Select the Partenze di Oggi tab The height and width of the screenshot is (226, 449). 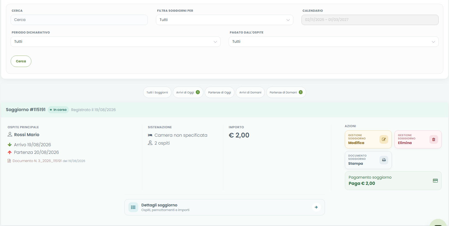[219, 92]
